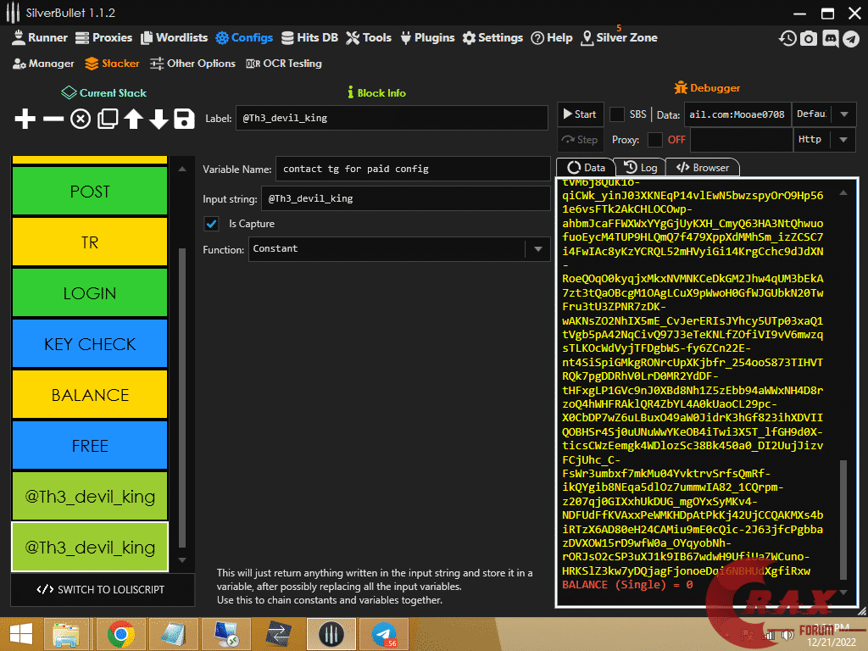The height and width of the screenshot is (651, 868).
Task: Open the Settings section
Action: 493,37
